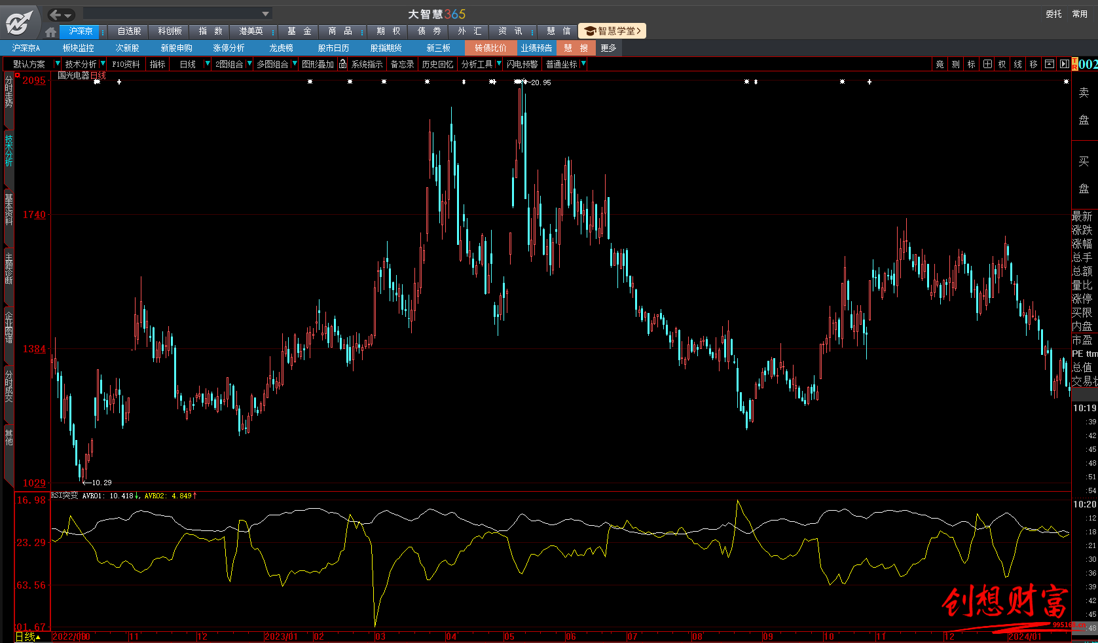
Task: Click the 转债比价 highlighted button
Action: pyautogui.click(x=490, y=48)
